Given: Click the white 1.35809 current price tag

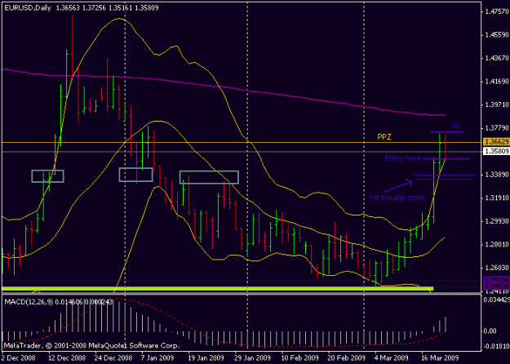Looking at the screenshot, I should 496,151.
